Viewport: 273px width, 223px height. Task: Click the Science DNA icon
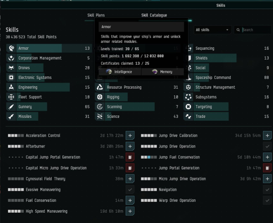pos(100,116)
